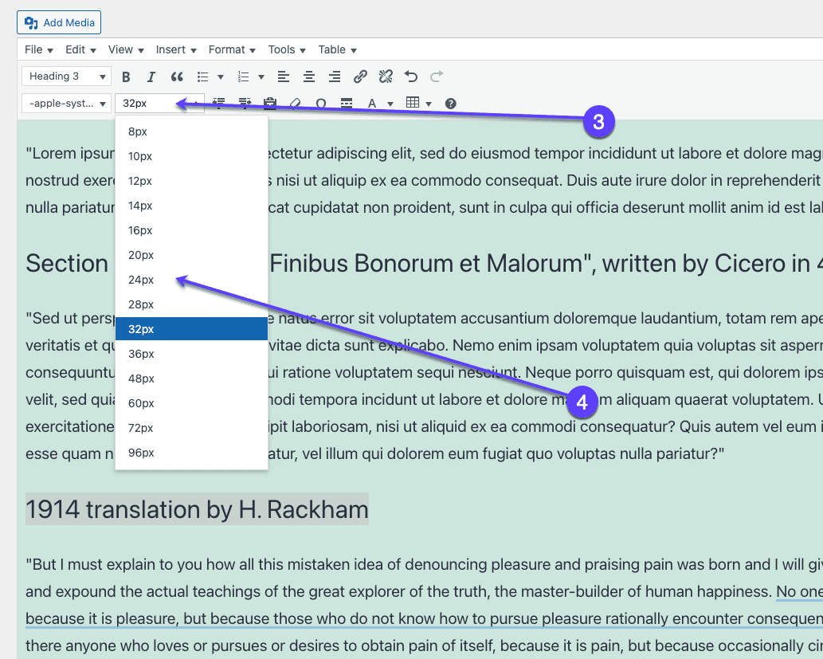This screenshot has width=823, height=659.
Task: Open the File menu
Action: [39, 50]
